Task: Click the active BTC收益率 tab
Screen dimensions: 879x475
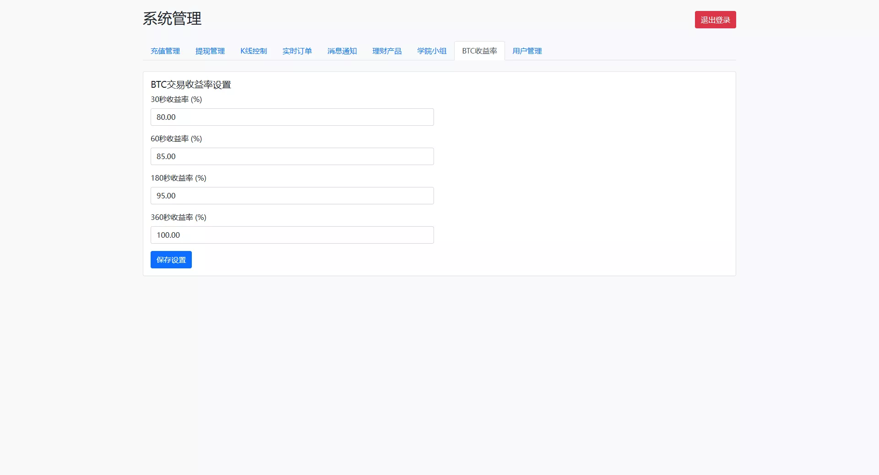Action: 479,51
